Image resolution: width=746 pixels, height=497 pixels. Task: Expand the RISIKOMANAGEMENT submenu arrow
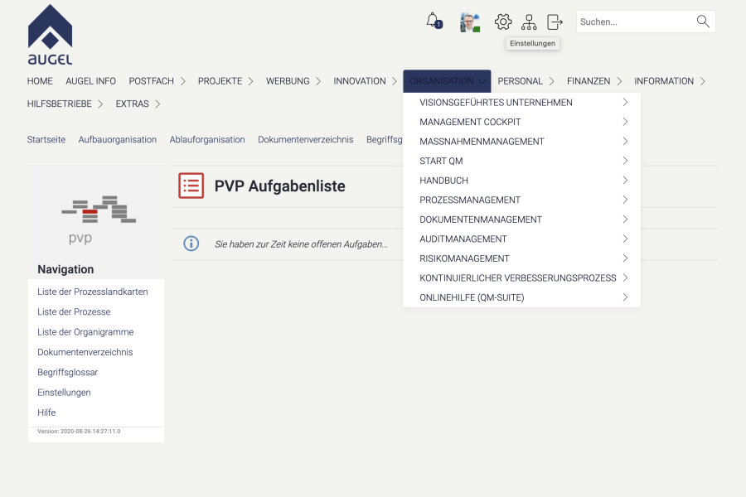coord(626,258)
